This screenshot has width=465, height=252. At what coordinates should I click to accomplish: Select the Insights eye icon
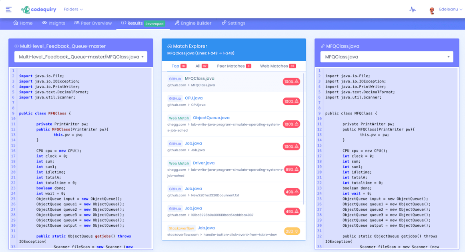point(44,23)
